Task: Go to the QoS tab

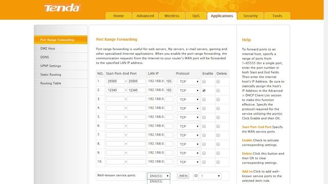Action: tap(196, 16)
